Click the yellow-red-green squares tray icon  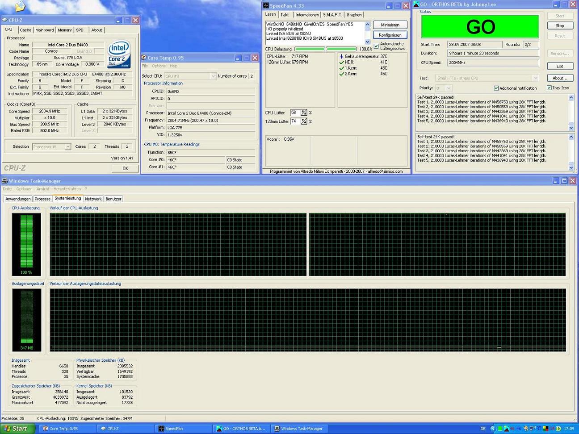tap(546, 429)
